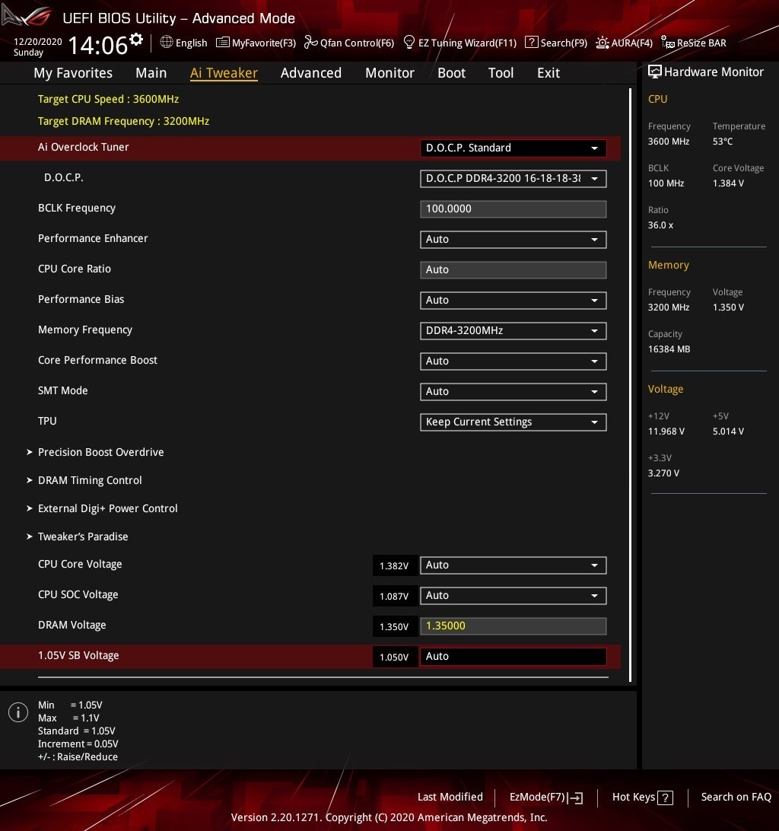The height and width of the screenshot is (831, 779).
Task: Open CPU Core Voltage dropdown
Action: 513,565
